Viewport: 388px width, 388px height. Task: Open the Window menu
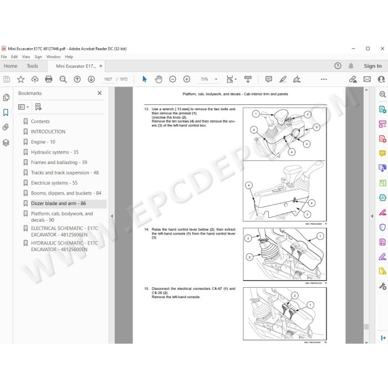53,57
